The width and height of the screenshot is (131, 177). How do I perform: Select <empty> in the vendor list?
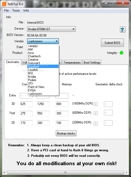click(43, 46)
